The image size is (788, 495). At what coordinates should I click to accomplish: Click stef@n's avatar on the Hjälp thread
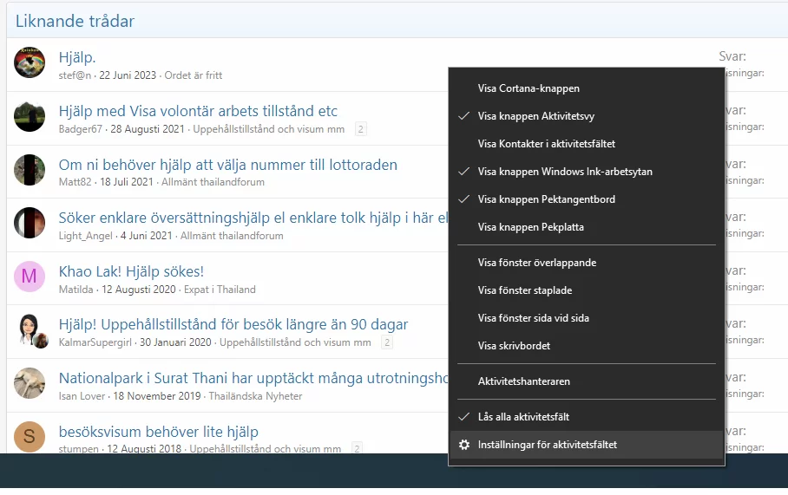tap(30, 63)
